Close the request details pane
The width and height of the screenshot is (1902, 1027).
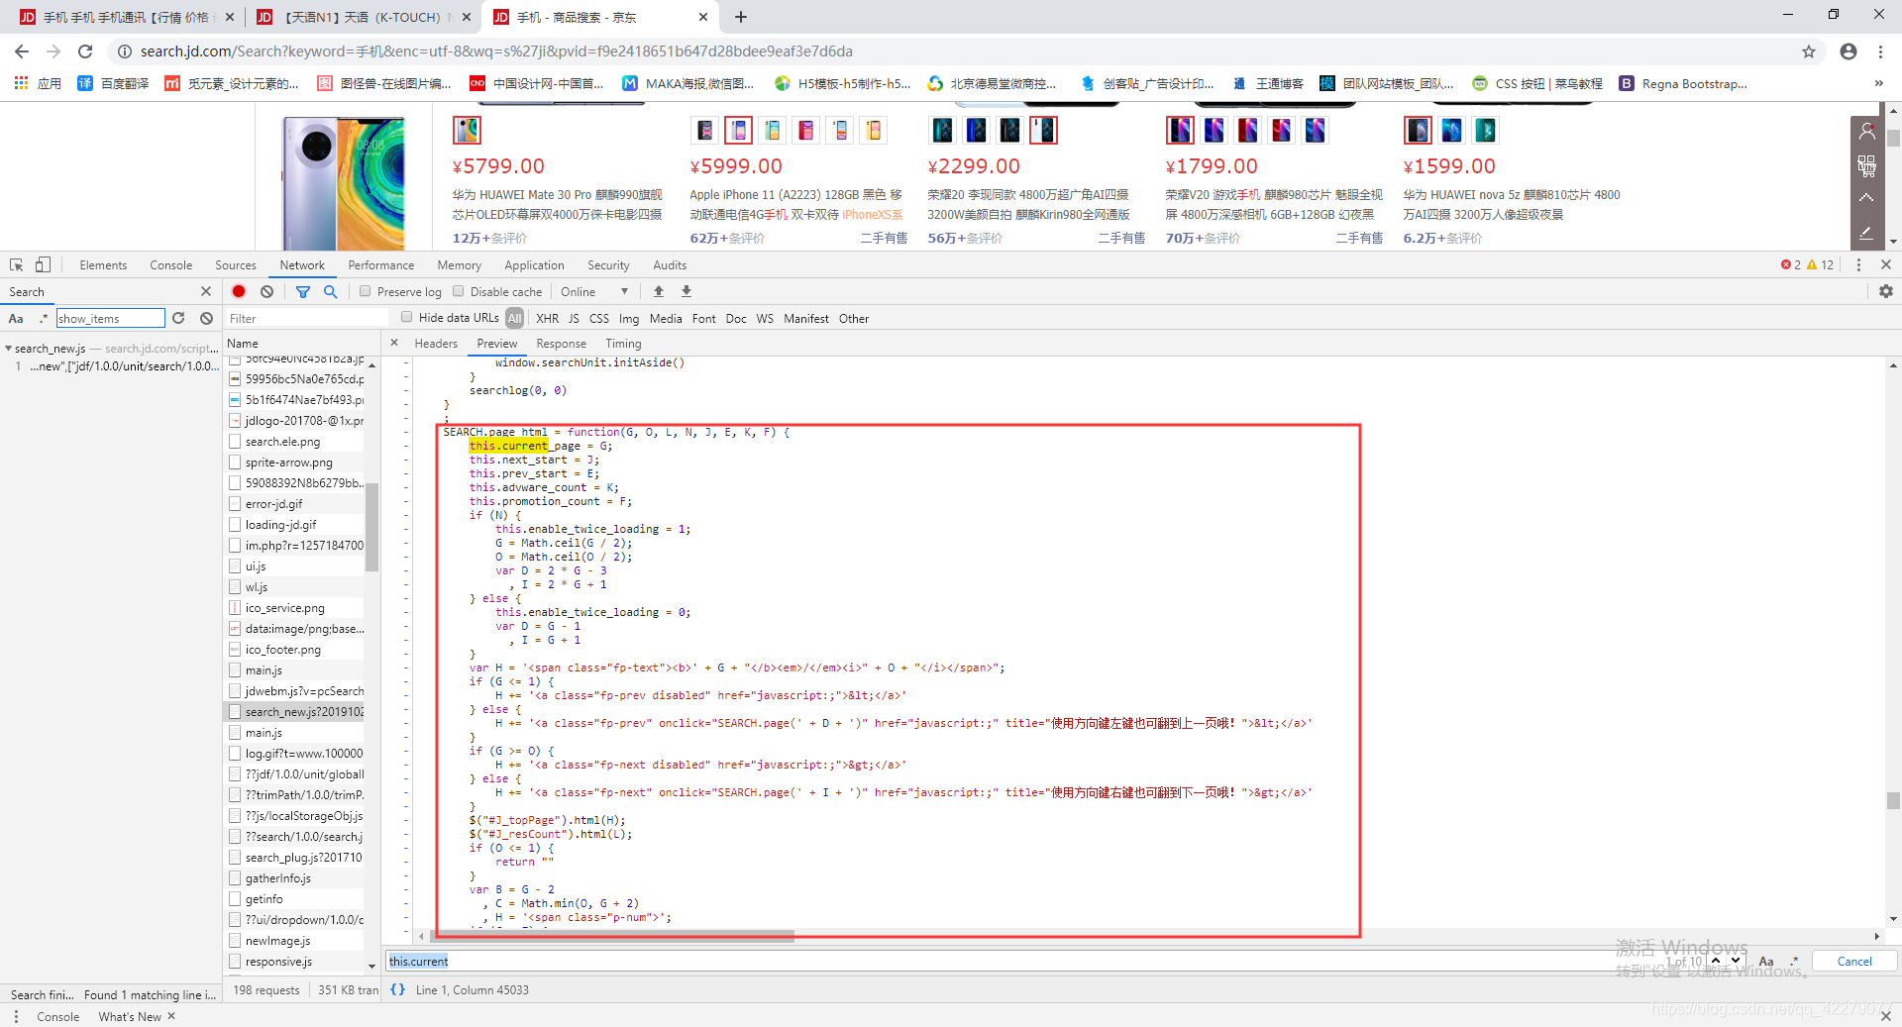click(x=394, y=343)
